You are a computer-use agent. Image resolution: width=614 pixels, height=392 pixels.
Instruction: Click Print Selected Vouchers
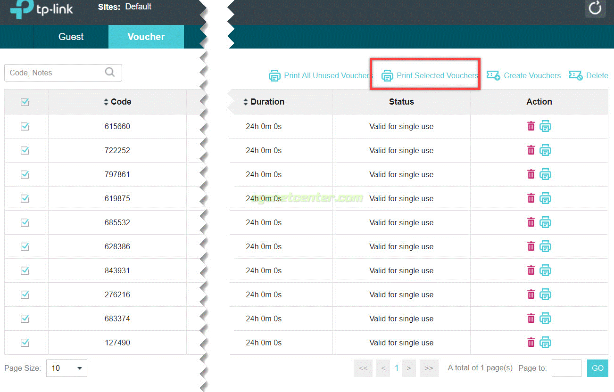coord(430,75)
